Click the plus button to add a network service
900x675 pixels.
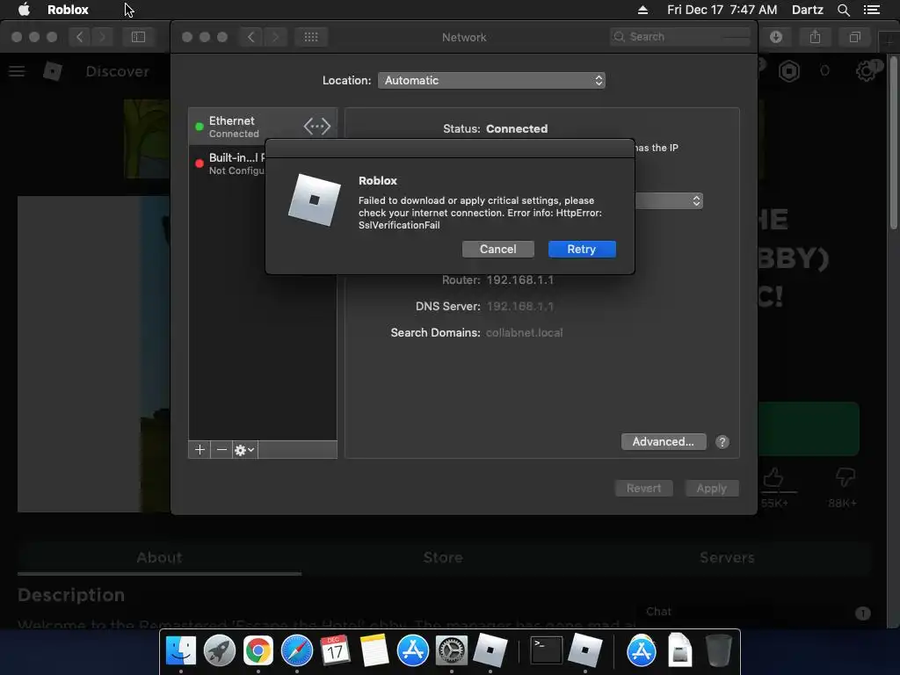[x=200, y=450]
